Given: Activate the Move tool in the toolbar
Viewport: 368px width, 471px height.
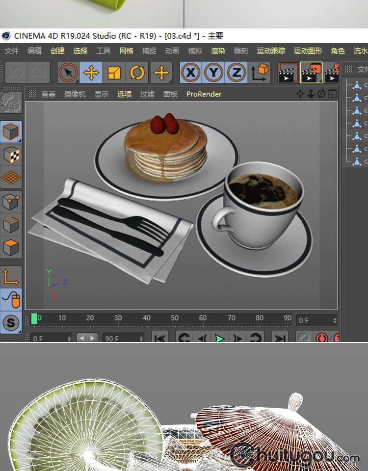Looking at the screenshot, I should 91,73.
